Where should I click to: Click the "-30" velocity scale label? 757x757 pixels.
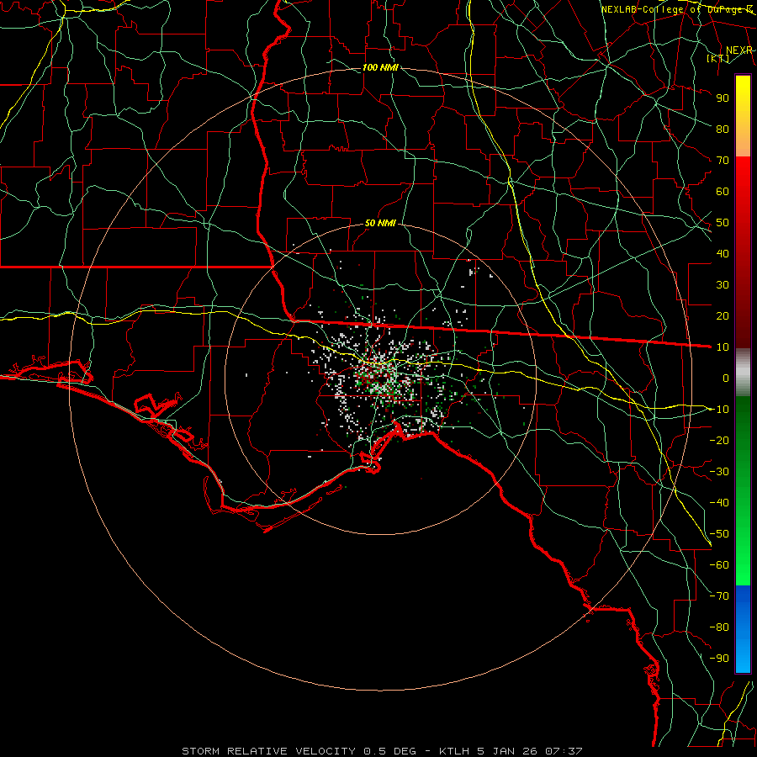pos(720,472)
